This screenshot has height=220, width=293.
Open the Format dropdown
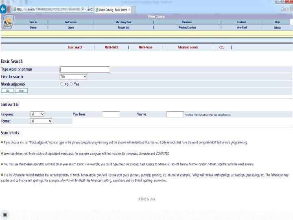[x=41, y=121]
